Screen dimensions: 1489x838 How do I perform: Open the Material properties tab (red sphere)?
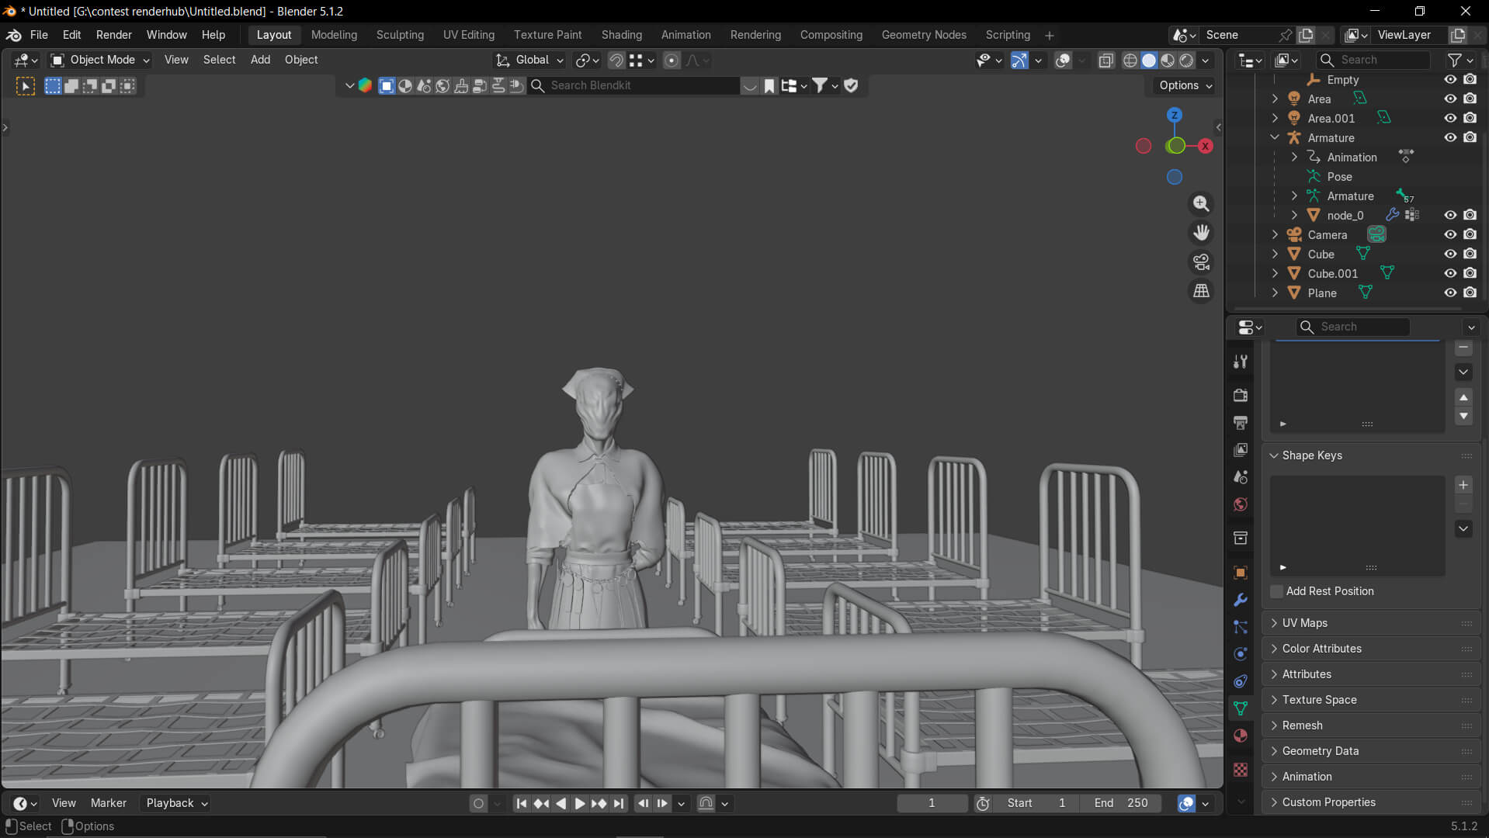(x=1241, y=736)
